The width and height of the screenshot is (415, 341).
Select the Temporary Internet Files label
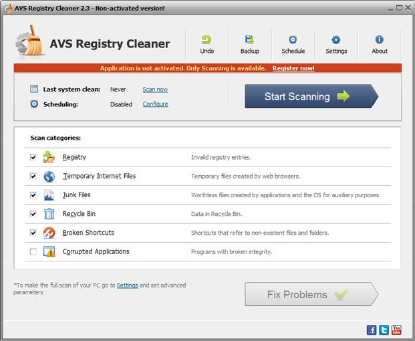[99, 176]
